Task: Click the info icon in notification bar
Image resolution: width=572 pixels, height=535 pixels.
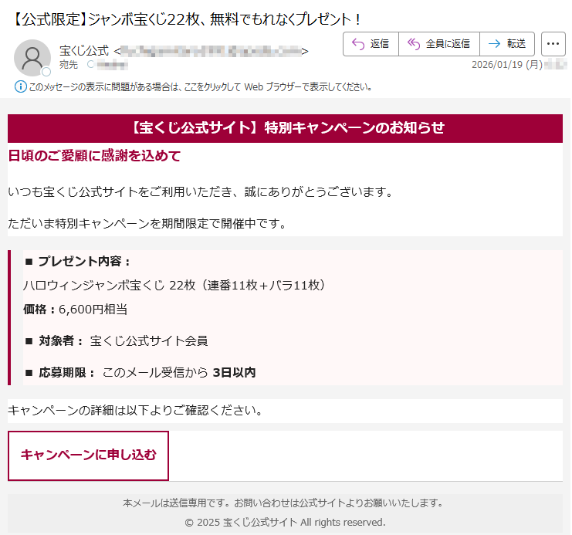Action: pyautogui.click(x=20, y=86)
